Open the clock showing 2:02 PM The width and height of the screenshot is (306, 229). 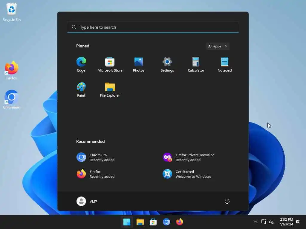click(x=286, y=222)
